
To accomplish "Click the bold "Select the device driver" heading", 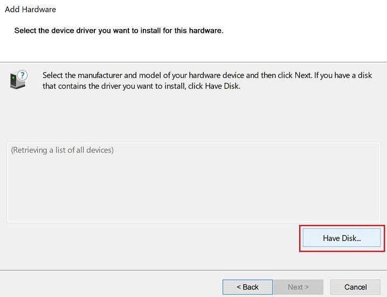I will (119, 31).
